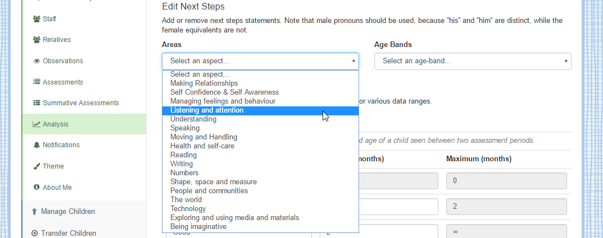Viewport: 603px width, 238px height.
Task: Go to the Summative Assessments page
Action: [x=81, y=102]
